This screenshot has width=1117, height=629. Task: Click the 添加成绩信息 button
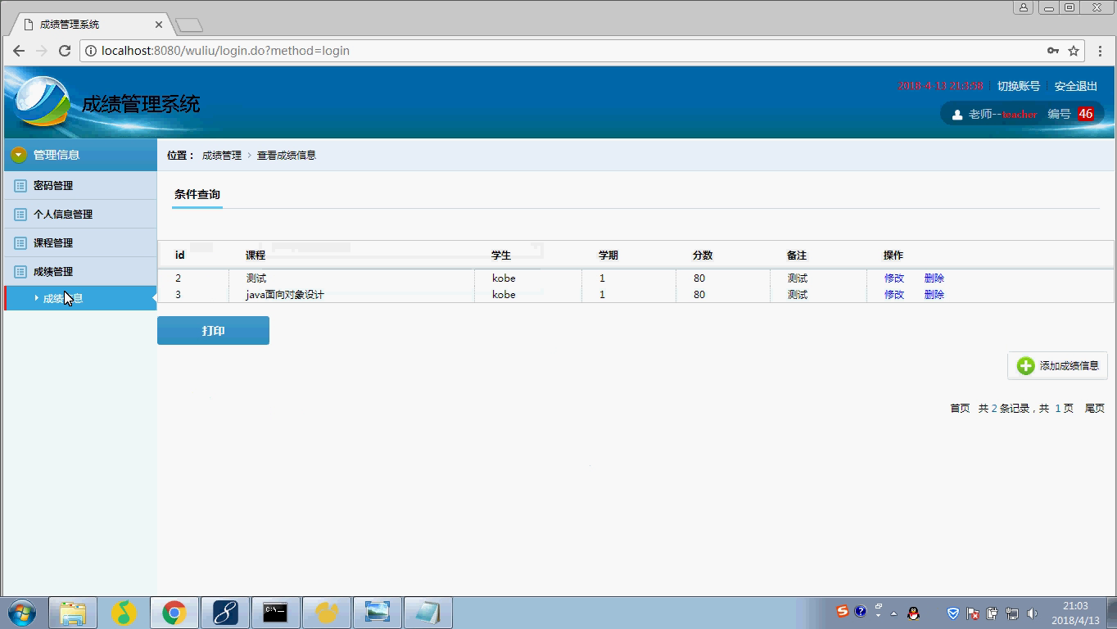tap(1057, 366)
